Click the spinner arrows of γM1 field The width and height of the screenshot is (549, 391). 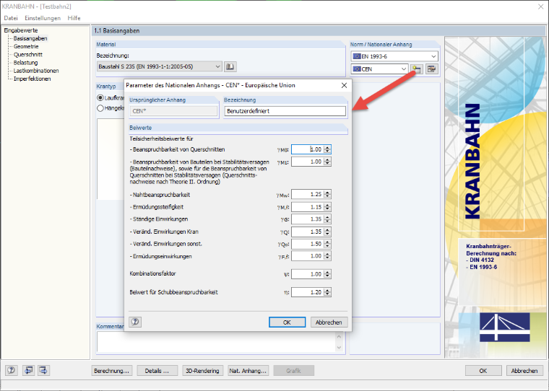click(327, 162)
